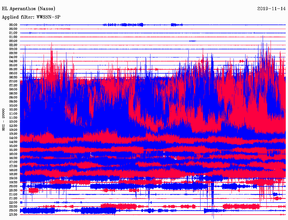Click the station title HL Aperanthos (Naxos)
The height and width of the screenshot is (220, 288).
pyautogui.click(x=28, y=9)
